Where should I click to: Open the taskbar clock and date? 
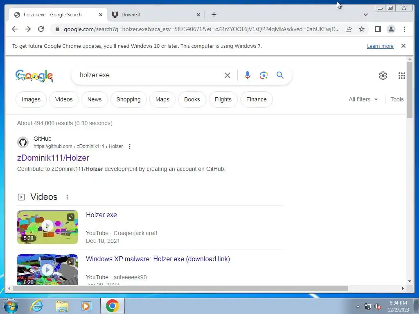pos(398,306)
